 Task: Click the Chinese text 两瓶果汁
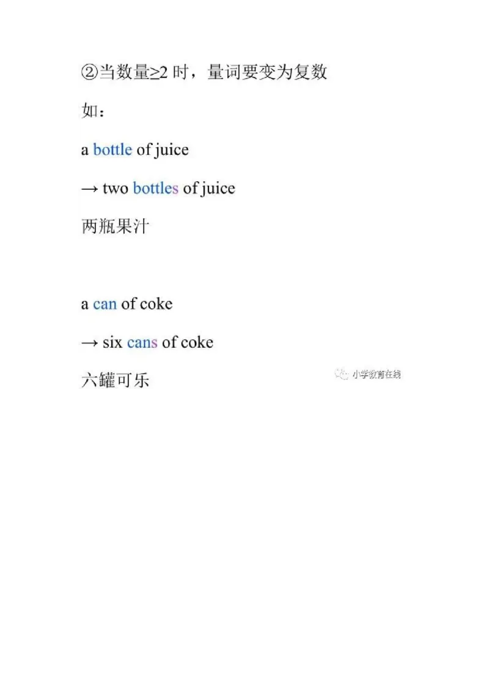115,227
